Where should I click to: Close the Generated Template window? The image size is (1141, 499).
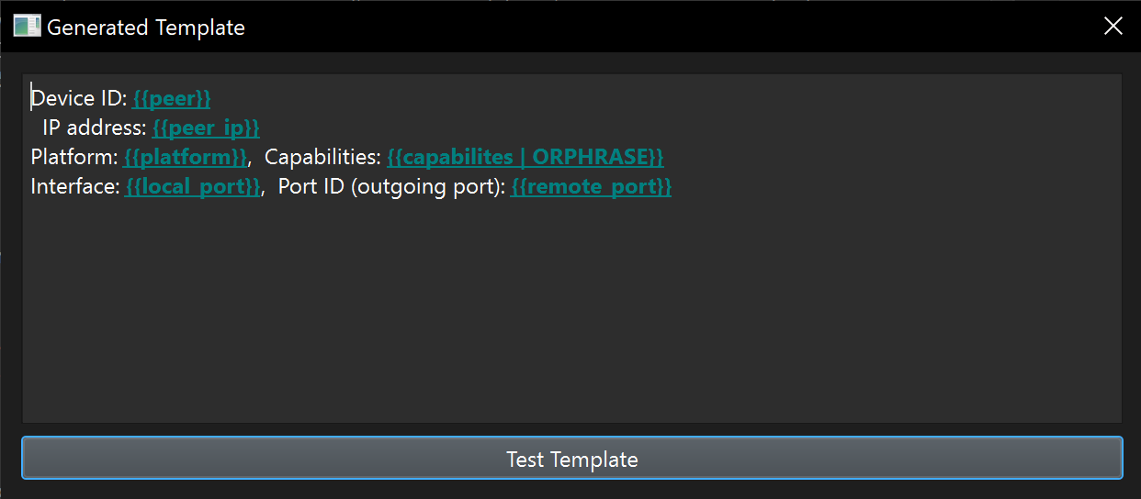click(x=1113, y=26)
